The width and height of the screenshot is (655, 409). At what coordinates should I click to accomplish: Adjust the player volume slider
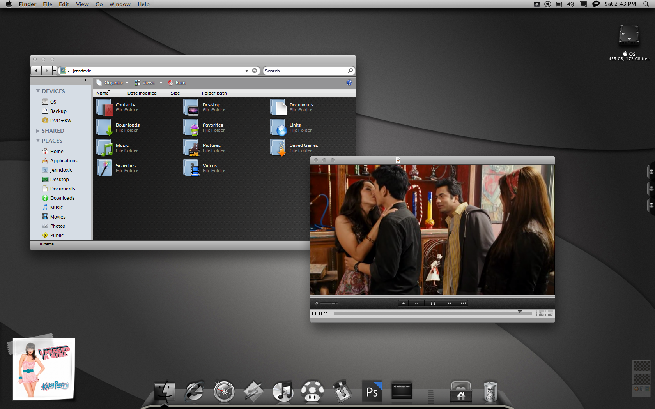329,303
